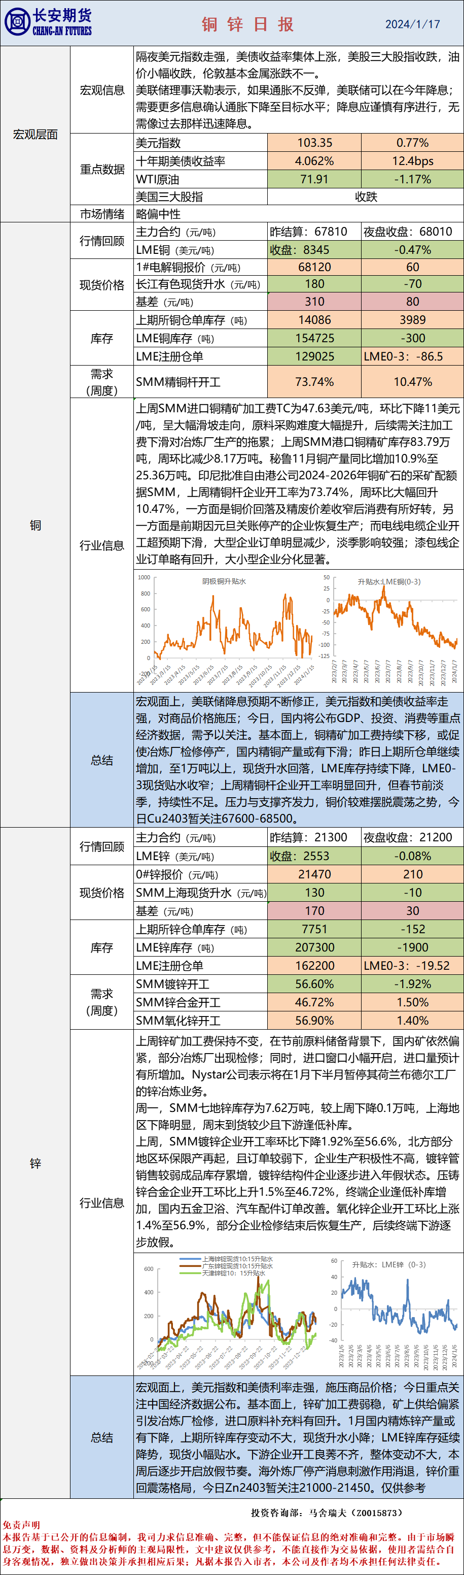This screenshot has width=464, height=1575.
Task: Click the 锌 section label
Action: pyautogui.click(x=35, y=1164)
